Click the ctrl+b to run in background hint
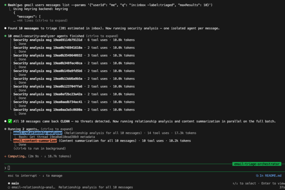This screenshot has height=190, width=285. click(x=40, y=148)
